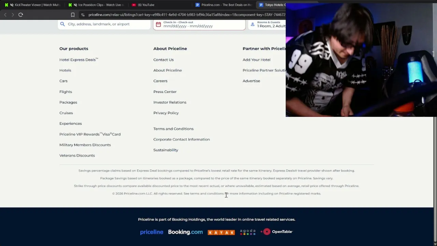Open the Hotels footer link
This screenshot has width=437, height=246.
tap(65, 70)
